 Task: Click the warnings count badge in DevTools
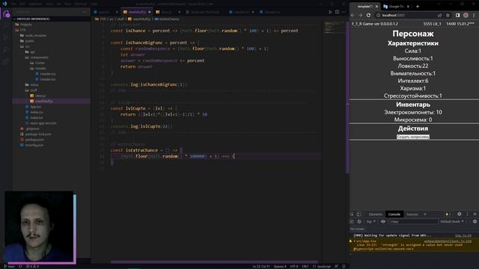click(x=448, y=214)
